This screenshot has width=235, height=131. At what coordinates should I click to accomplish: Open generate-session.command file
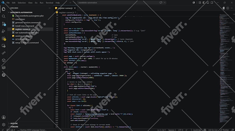(27, 22)
